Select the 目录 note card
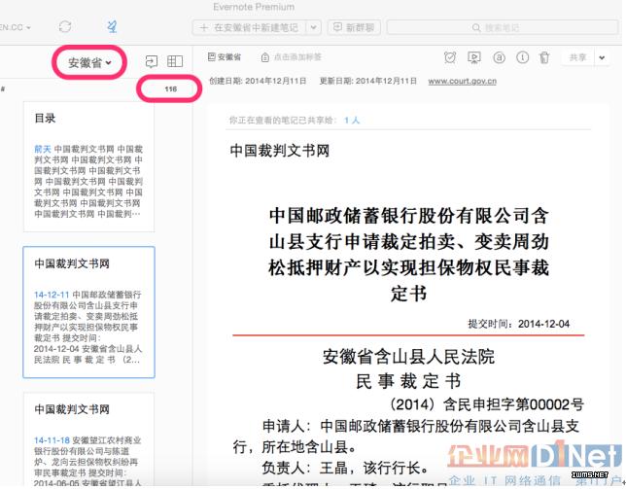This screenshot has width=626, height=489. coord(88,165)
